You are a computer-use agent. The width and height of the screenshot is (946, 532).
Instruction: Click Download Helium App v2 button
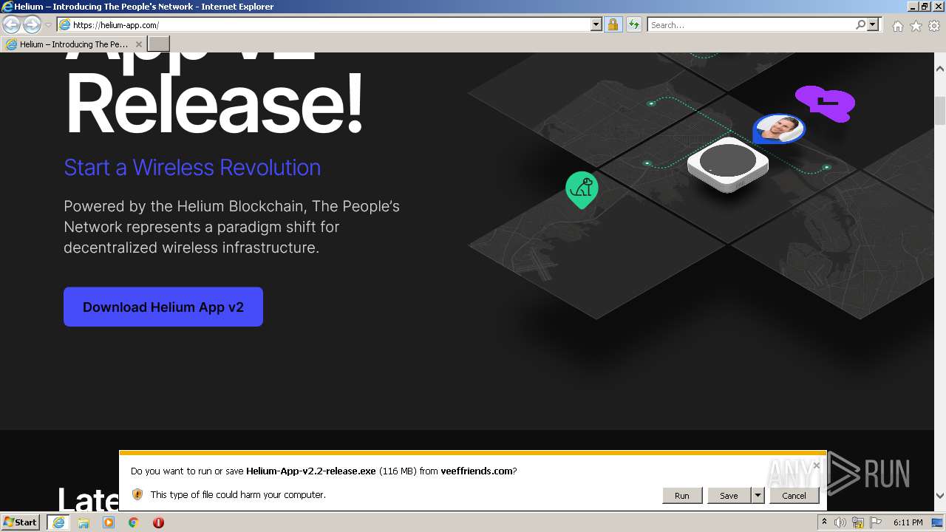tap(163, 307)
